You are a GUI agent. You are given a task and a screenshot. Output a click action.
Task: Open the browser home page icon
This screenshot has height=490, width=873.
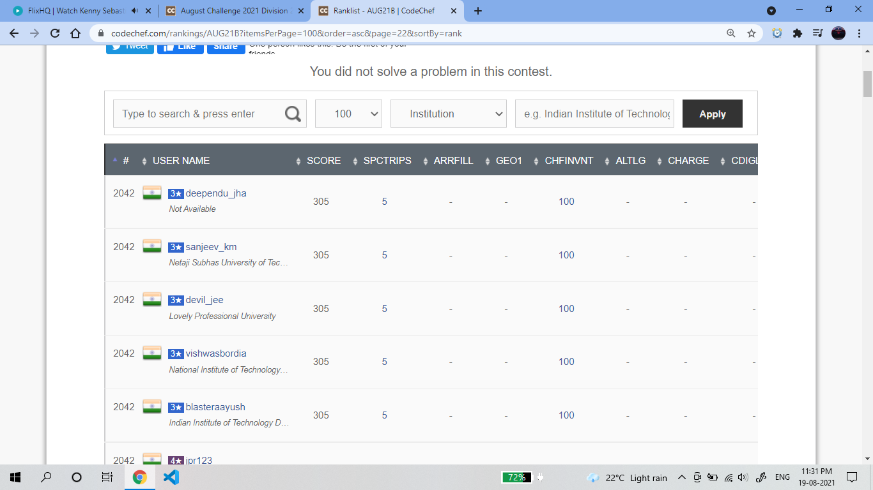click(75, 33)
